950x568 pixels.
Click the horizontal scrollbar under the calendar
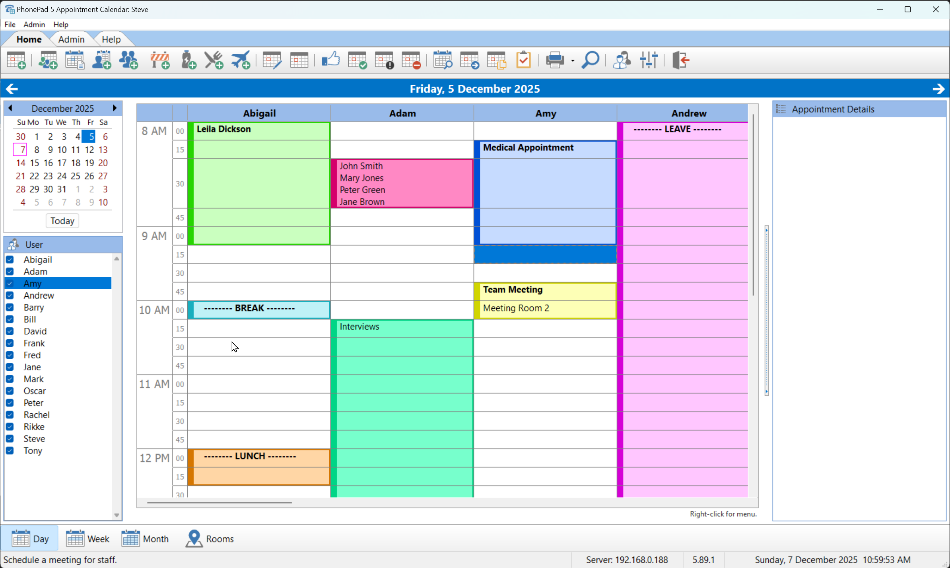pos(220,503)
